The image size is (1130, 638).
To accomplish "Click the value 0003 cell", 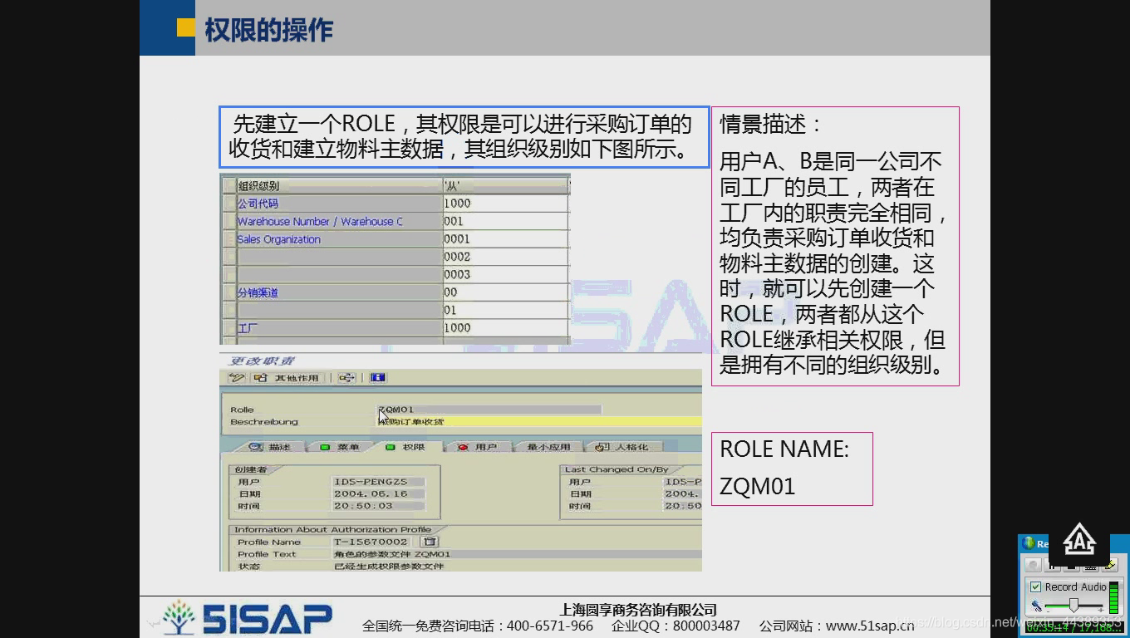I will (x=504, y=275).
